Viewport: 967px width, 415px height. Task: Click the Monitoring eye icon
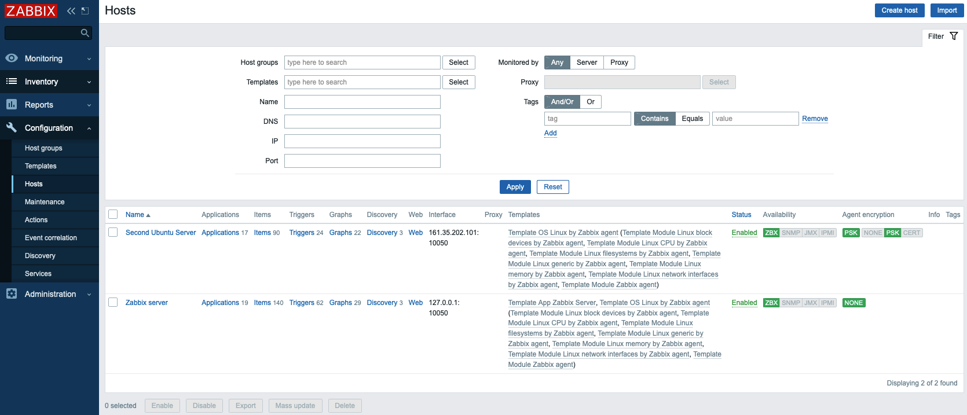[12, 58]
